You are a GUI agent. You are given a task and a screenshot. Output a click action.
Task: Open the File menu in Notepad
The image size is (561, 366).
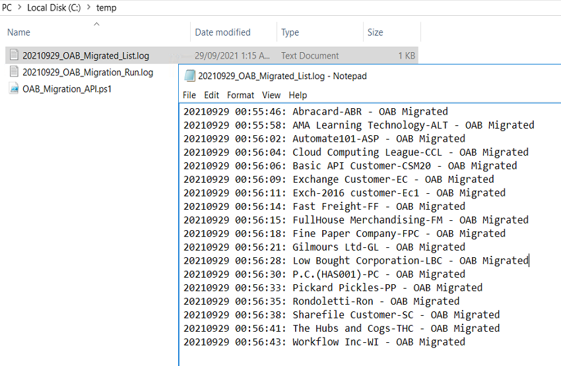pos(189,95)
